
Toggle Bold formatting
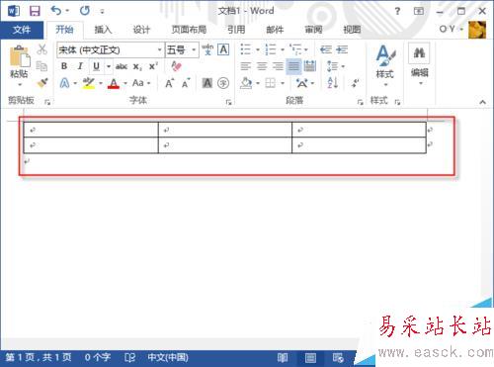point(64,66)
